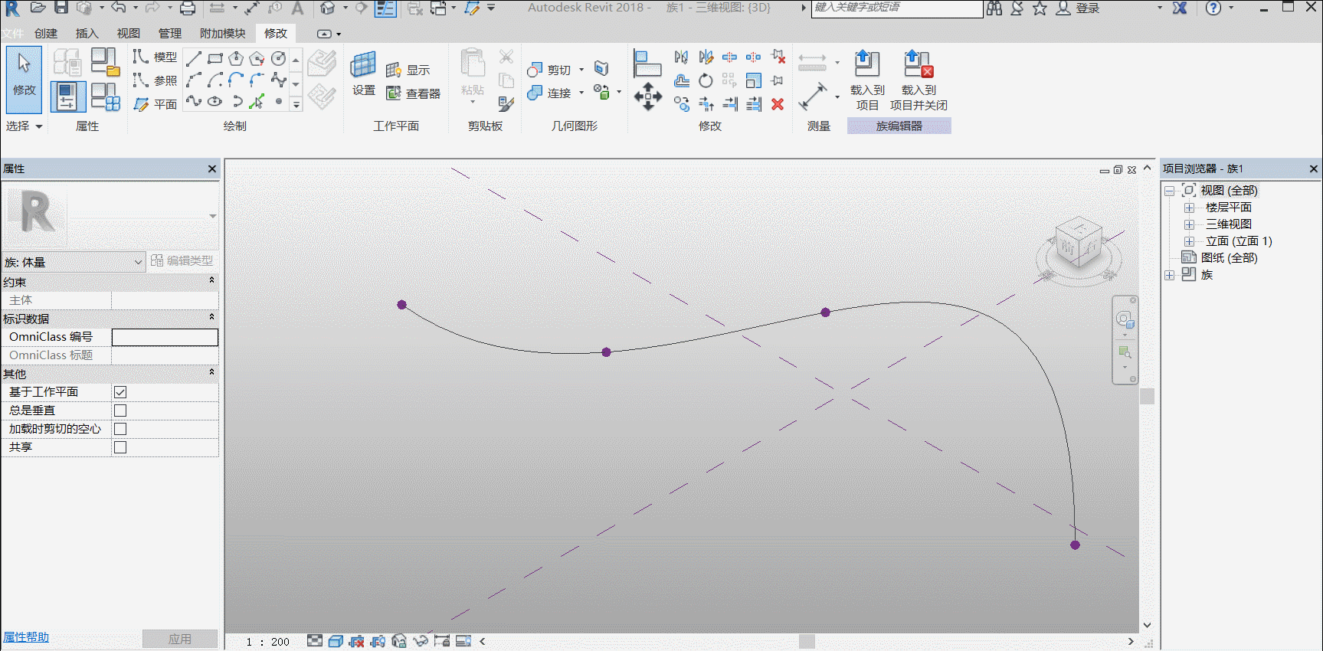Enable the 共享 checkbox

(x=120, y=447)
